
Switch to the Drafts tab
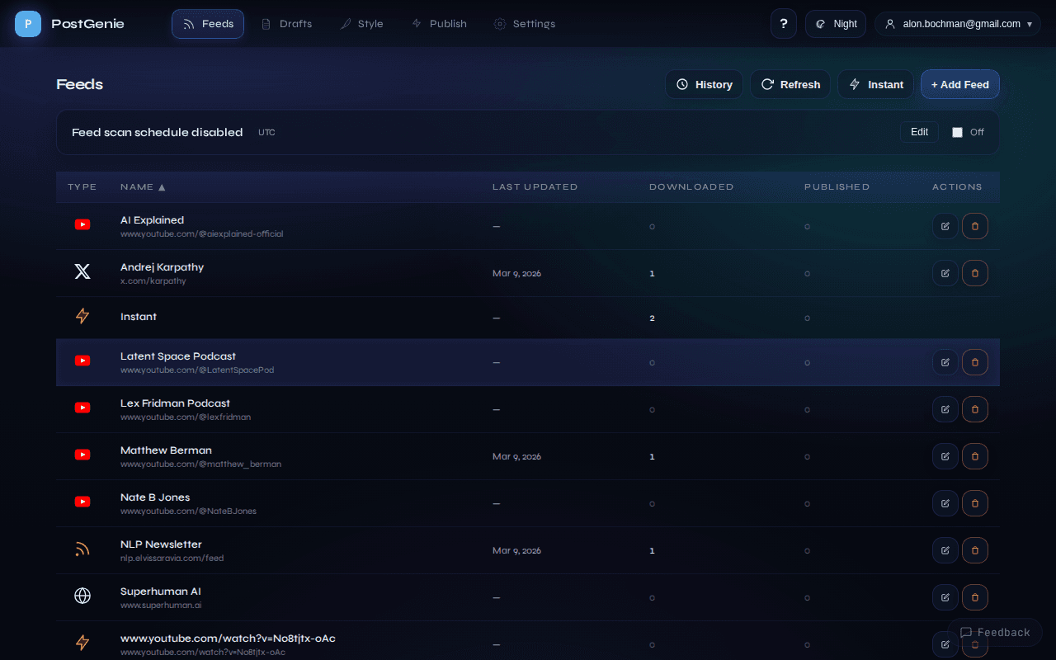[286, 23]
